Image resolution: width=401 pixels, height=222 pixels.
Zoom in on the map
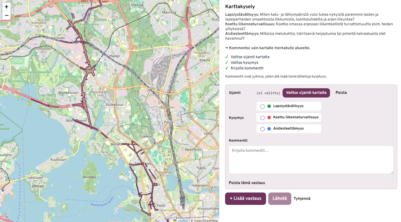6,7
